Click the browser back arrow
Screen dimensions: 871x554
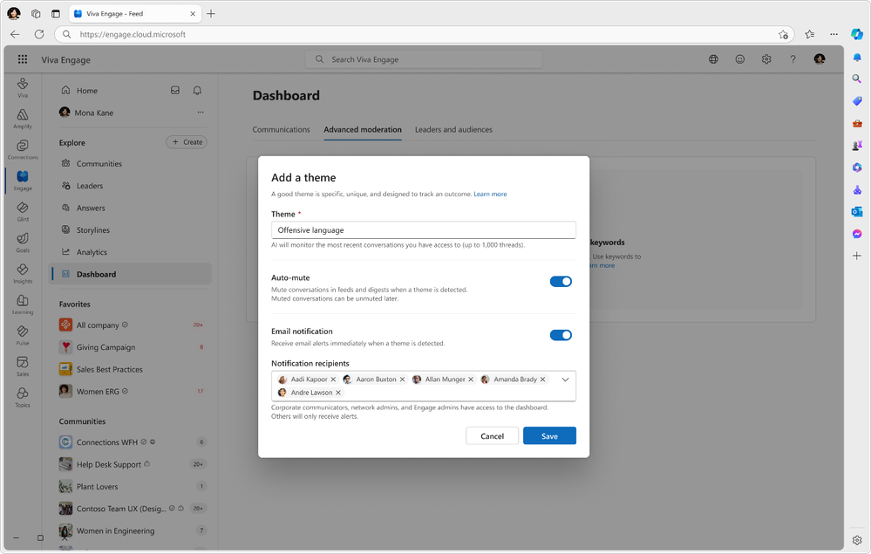(15, 34)
